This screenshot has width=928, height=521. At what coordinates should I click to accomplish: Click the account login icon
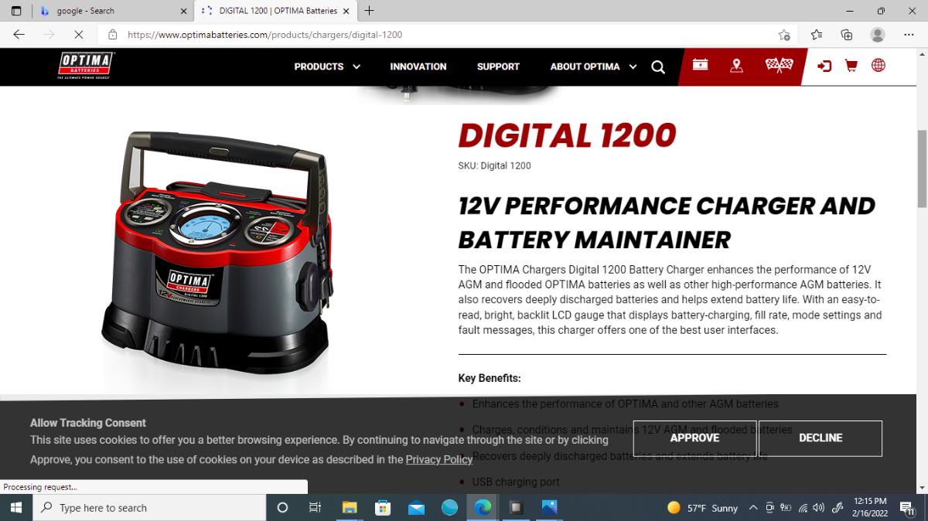click(x=824, y=66)
